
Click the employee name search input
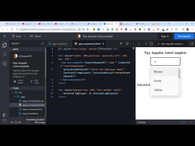[x=165, y=61]
